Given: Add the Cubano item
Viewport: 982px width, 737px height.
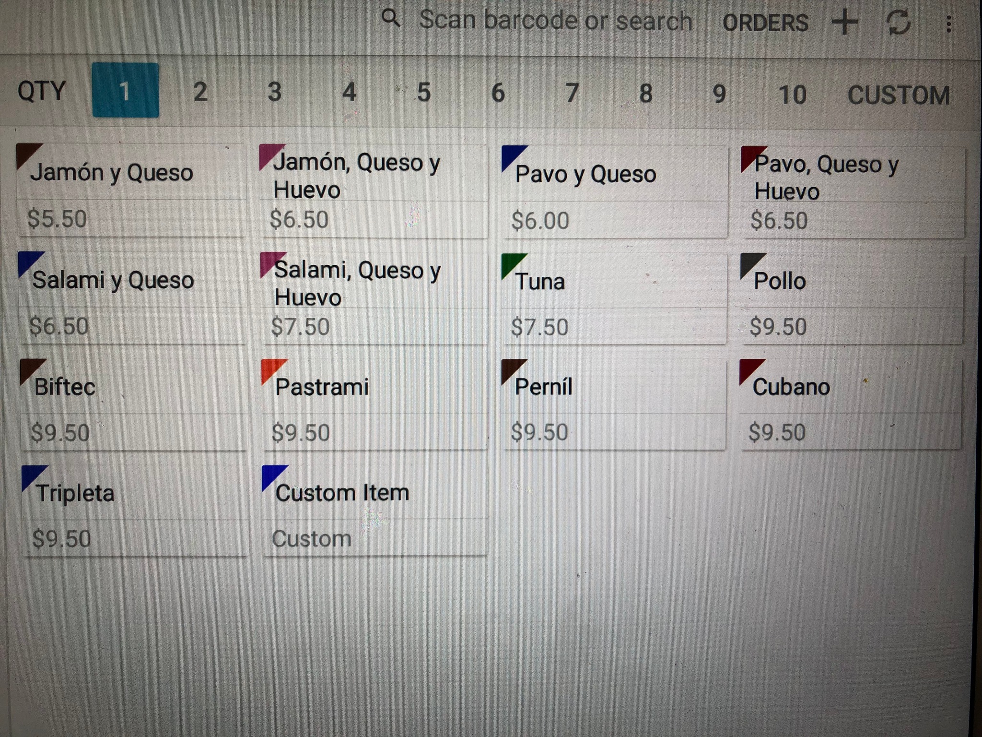Looking at the screenshot, I should (x=850, y=405).
